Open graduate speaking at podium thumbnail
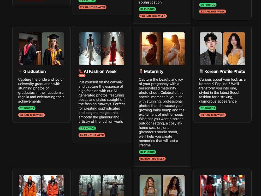Screen dimensions: 261x196 30,49
